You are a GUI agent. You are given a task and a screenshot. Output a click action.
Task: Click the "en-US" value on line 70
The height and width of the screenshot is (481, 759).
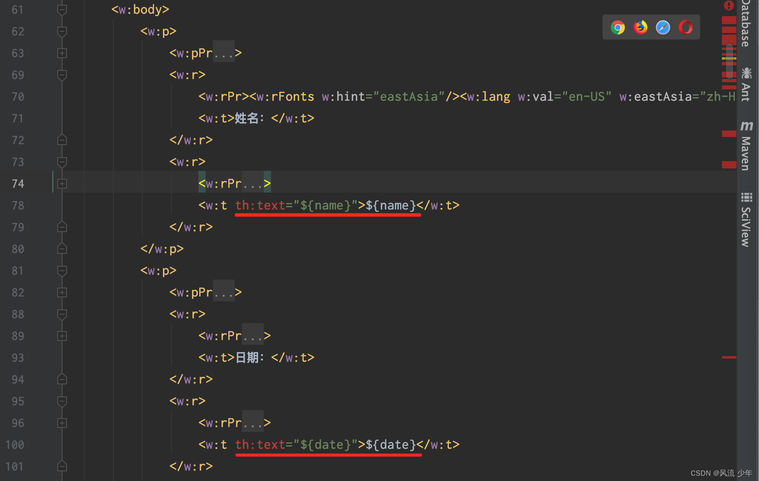click(x=587, y=97)
